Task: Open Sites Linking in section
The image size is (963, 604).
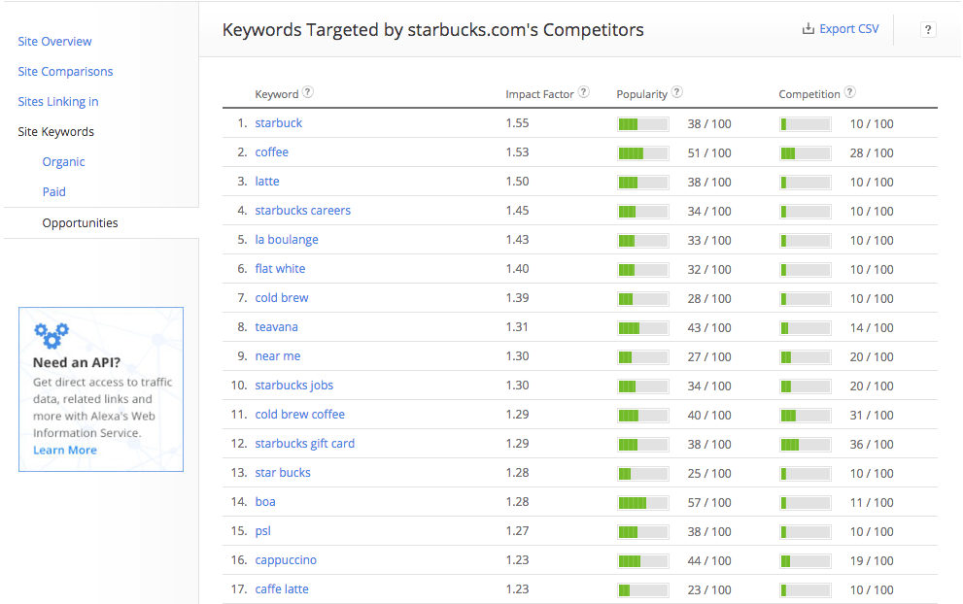Action: coord(57,101)
